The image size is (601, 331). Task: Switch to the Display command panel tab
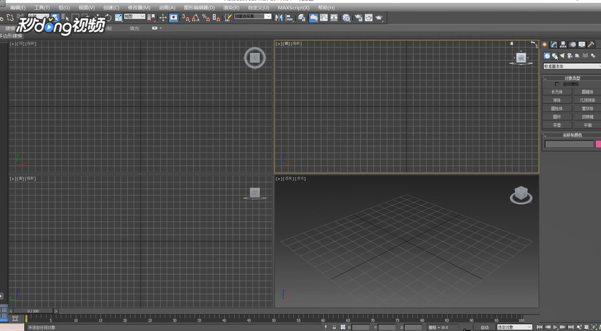click(582, 45)
